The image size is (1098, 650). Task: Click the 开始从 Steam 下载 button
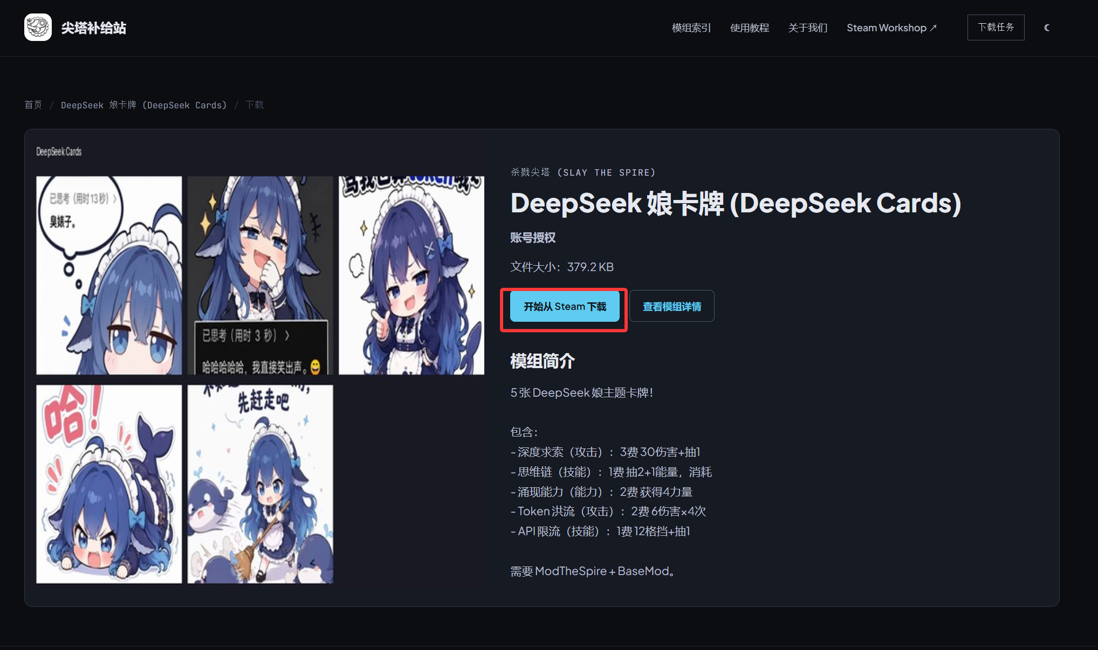coord(565,307)
